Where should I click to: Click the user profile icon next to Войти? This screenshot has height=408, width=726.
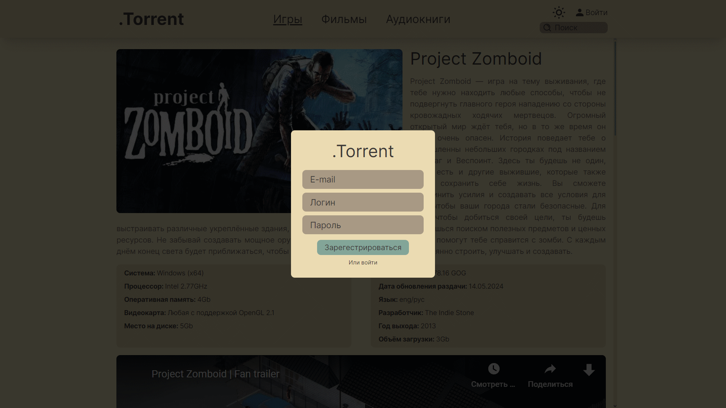pos(579,12)
